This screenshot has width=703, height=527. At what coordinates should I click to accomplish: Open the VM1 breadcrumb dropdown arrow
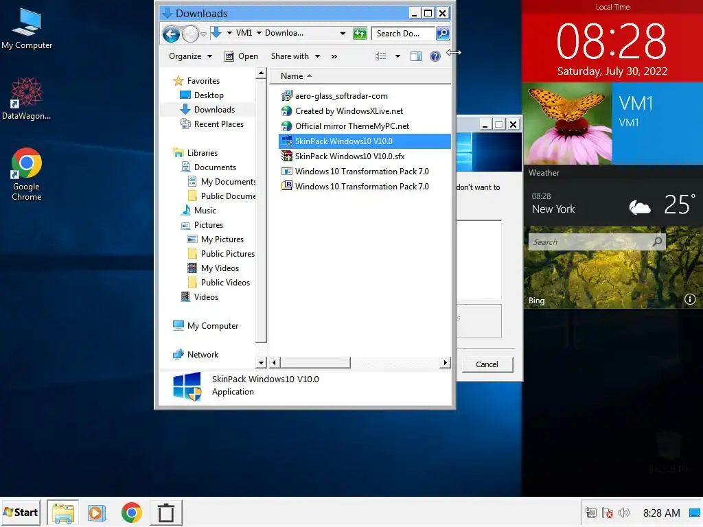259,33
